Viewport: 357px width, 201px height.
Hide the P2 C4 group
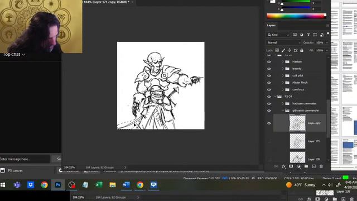coord(269,97)
